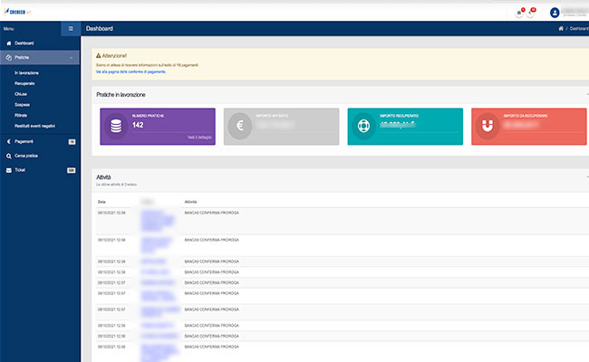Toggle the sidebar hamburger menu button
The image size is (589, 362).
71,29
